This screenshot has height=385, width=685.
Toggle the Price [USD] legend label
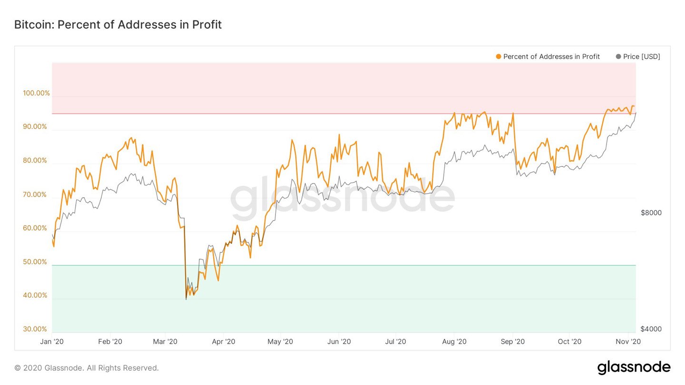tap(641, 57)
